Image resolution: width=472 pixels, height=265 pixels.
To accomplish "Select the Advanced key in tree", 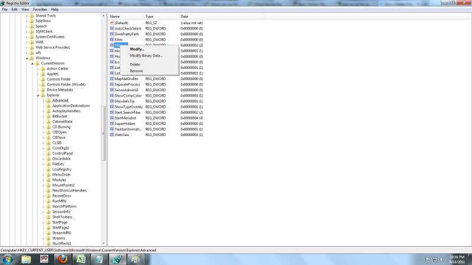I will tap(60, 100).
